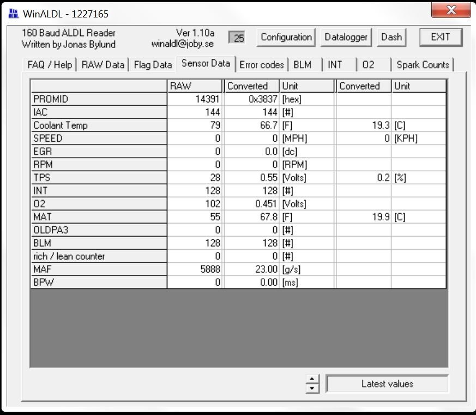
Task: Click the up arrow of the values stepper
Action: point(312,380)
